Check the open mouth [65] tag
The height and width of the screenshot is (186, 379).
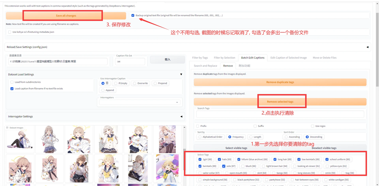[227, 173]
